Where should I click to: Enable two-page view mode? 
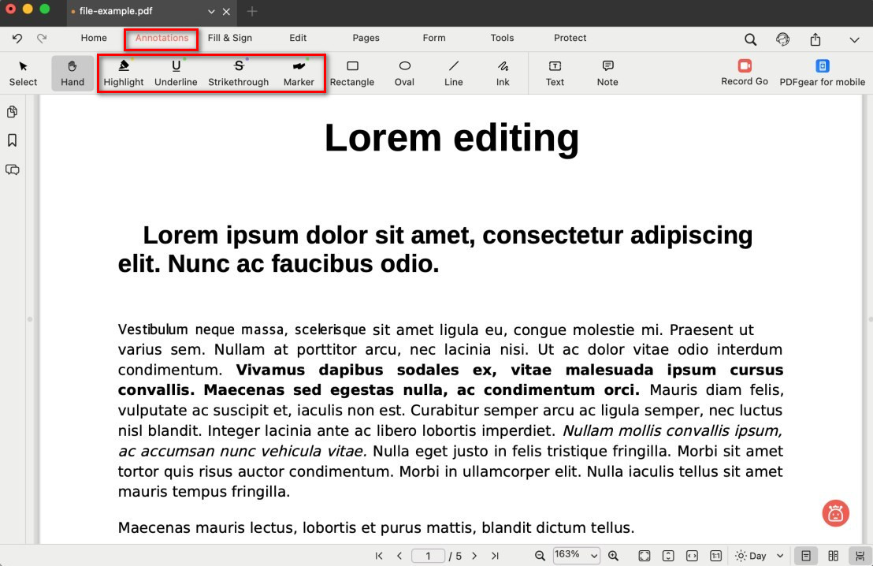pos(834,556)
